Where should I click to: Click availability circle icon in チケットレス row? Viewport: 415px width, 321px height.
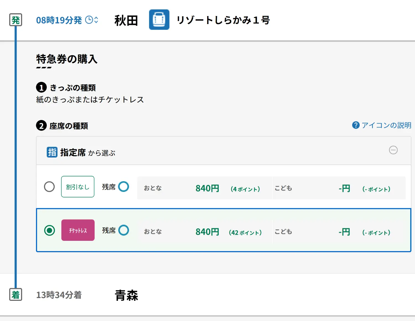pos(123,230)
